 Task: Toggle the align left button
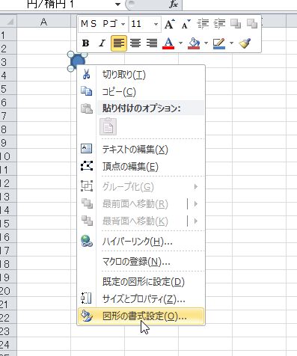(119, 43)
